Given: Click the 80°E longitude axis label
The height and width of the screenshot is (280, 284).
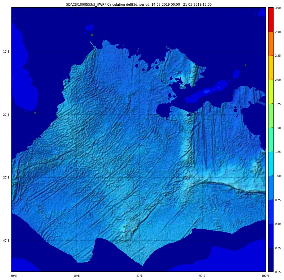Looking at the screenshot, I should coord(139,276).
